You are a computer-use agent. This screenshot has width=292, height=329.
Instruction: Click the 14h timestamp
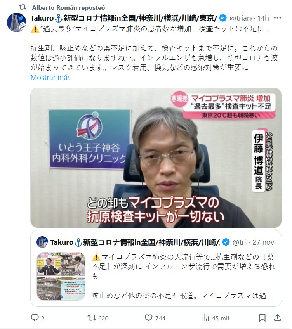click(x=263, y=18)
